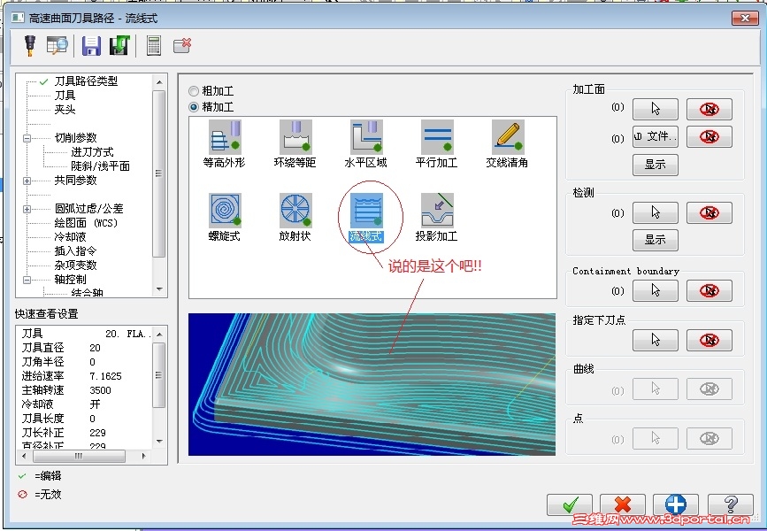This screenshot has width=767, height=531.
Task: Click the Containment boundary unselect icon
Action: [709, 290]
